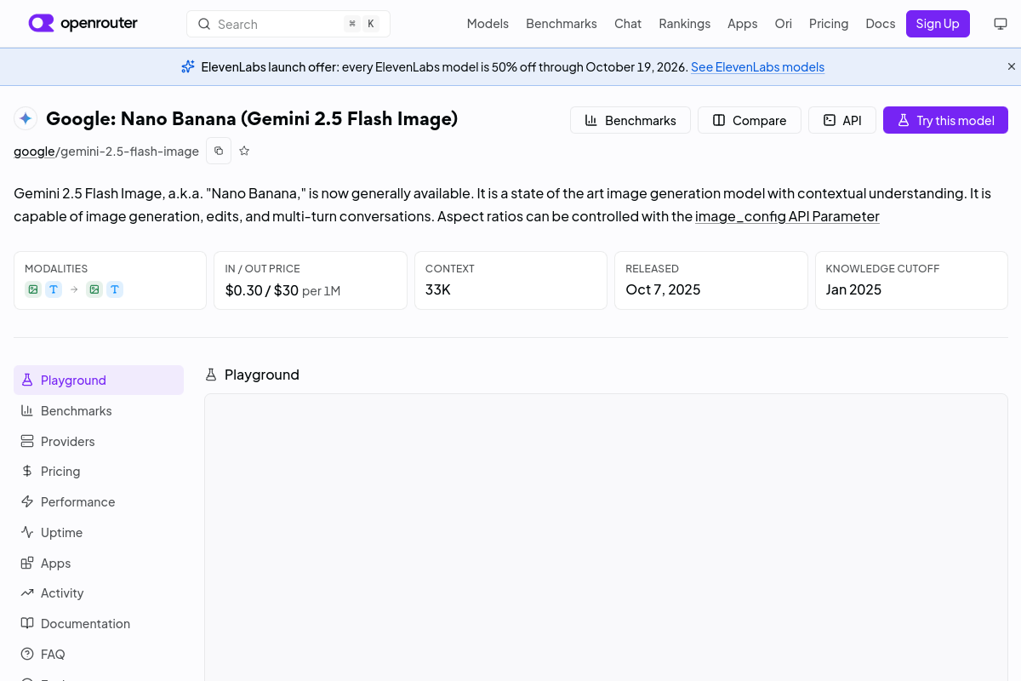The width and height of the screenshot is (1021, 681).
Task: Open Docs in top navigation
Action: pos(881,24)
